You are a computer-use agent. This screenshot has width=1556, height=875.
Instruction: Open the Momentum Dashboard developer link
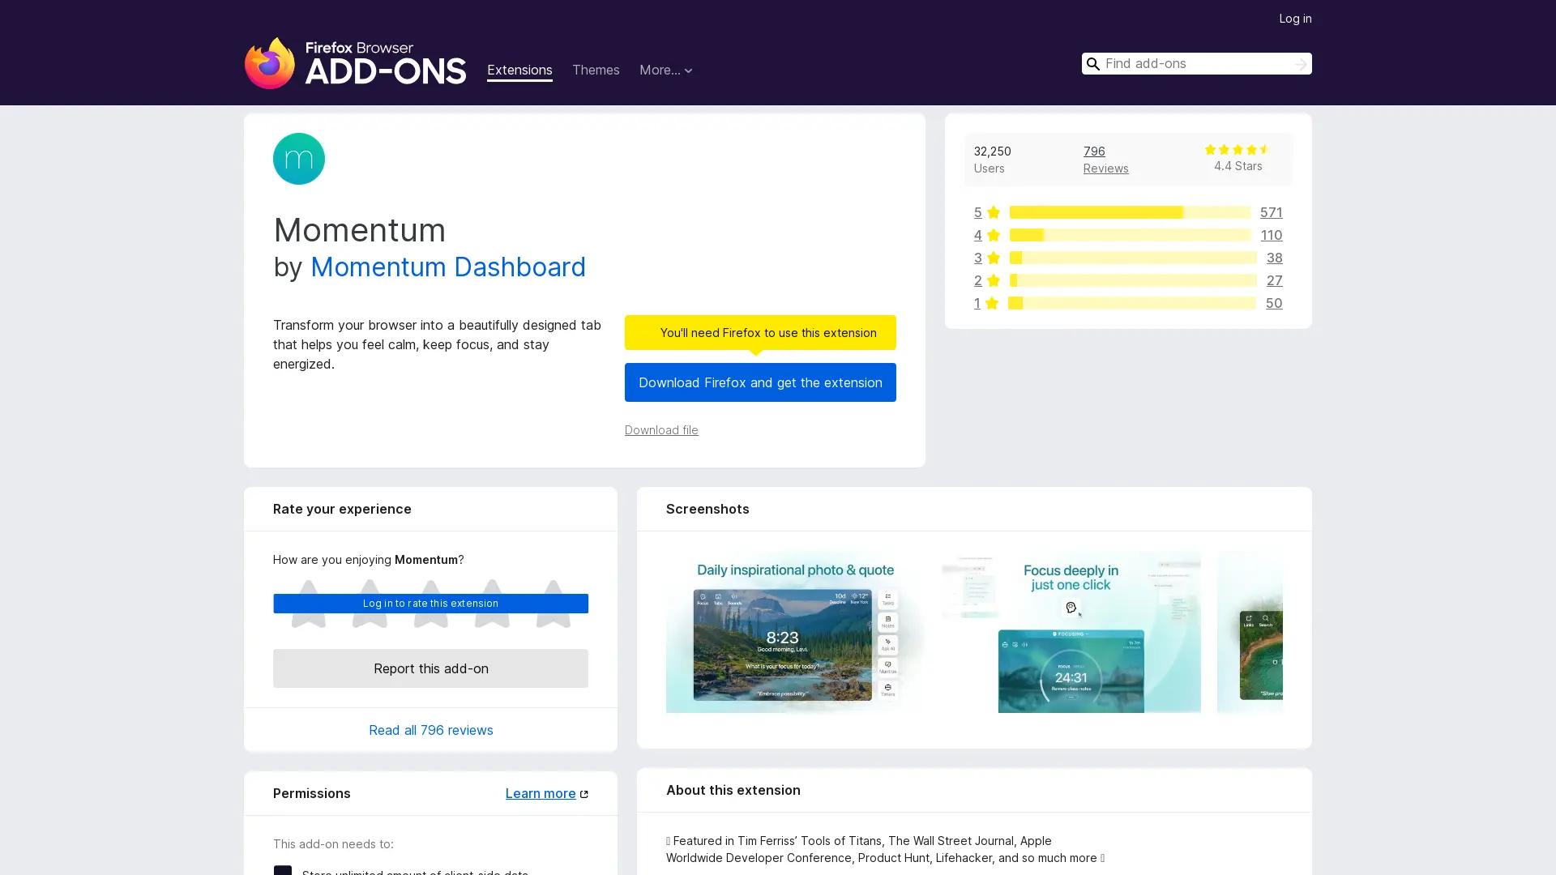point(448,267)
